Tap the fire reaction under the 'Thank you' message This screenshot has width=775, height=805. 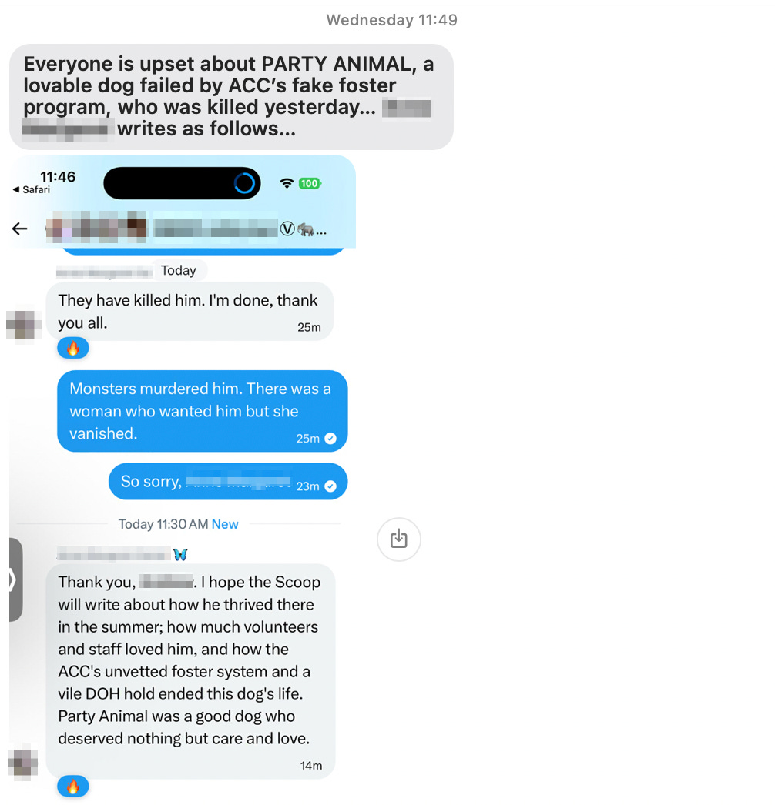tap(73, 787)
